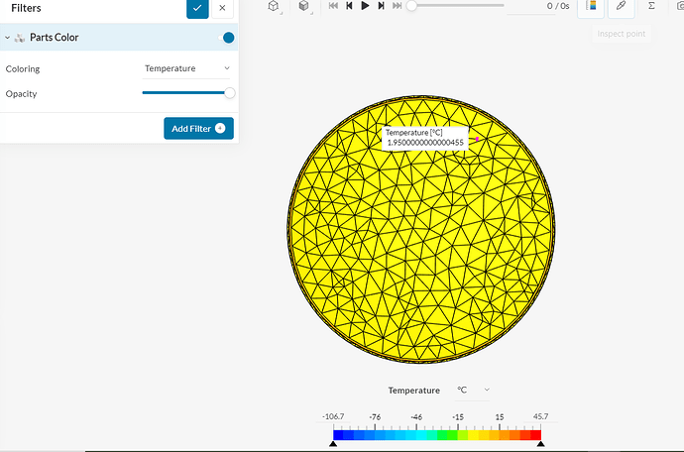Screen dimensions: 684x452
Task: Toggle the Parts Color filter switch
Action: (227, 38)
